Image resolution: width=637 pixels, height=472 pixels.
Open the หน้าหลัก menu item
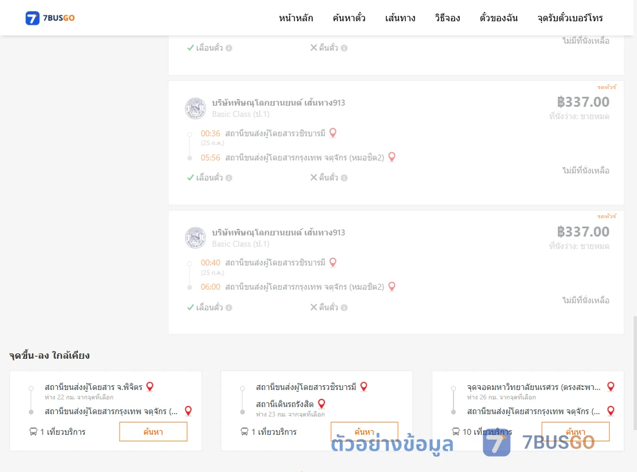pyautogui.click(x=295, y=18)
